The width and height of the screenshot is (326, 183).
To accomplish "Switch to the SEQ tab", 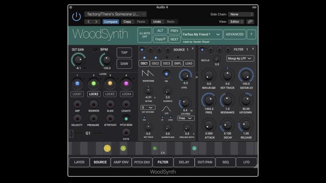I will 225,162.
